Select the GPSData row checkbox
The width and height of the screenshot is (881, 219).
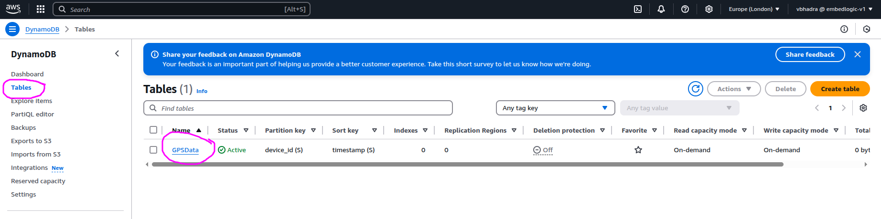click(153, 150)
